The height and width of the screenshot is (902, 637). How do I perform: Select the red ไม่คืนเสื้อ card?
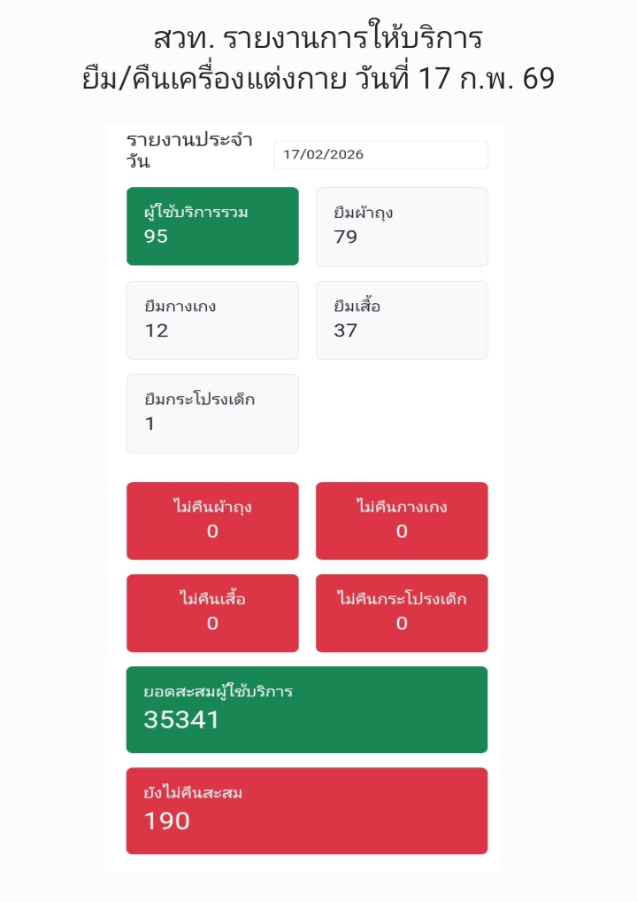pyautogui.click(x=212, y=613)
